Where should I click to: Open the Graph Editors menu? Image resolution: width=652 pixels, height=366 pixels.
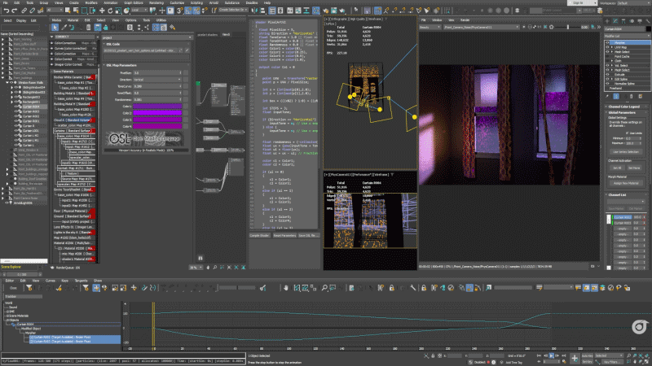pos(134,2)
